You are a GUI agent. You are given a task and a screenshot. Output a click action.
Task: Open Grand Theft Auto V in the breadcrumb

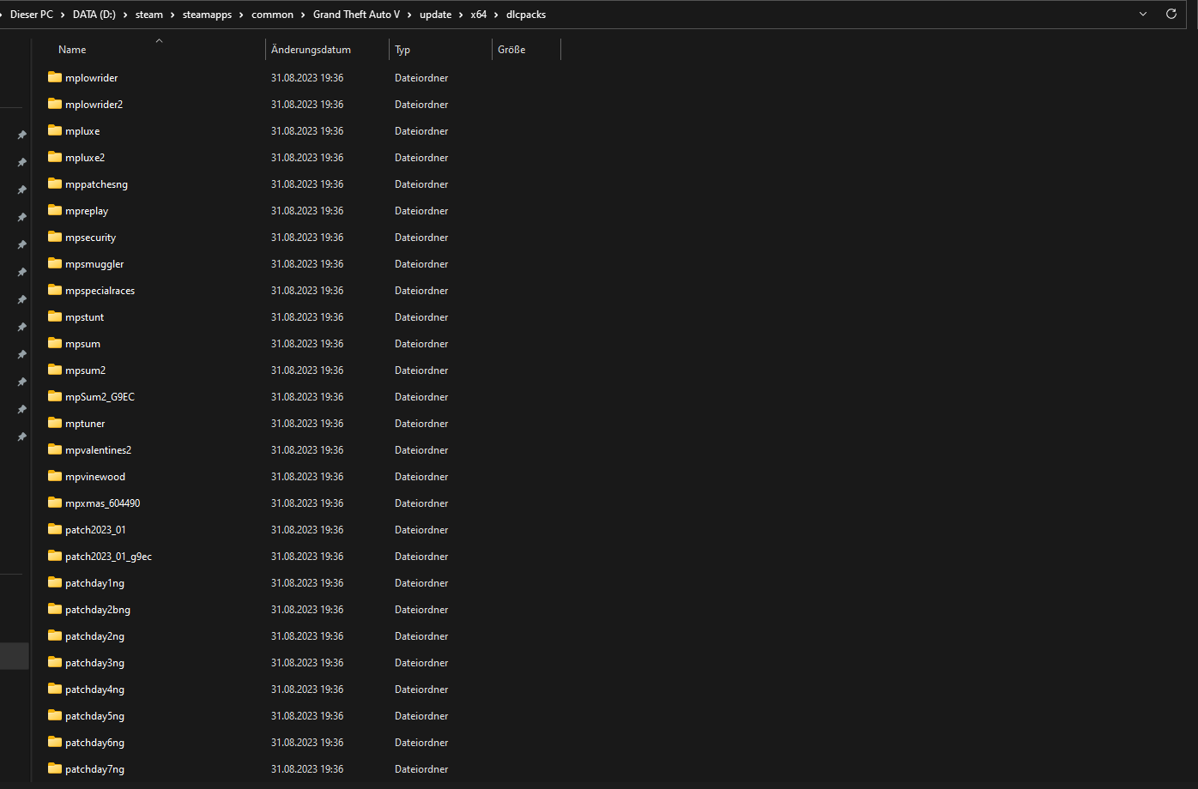coord(356,15)
